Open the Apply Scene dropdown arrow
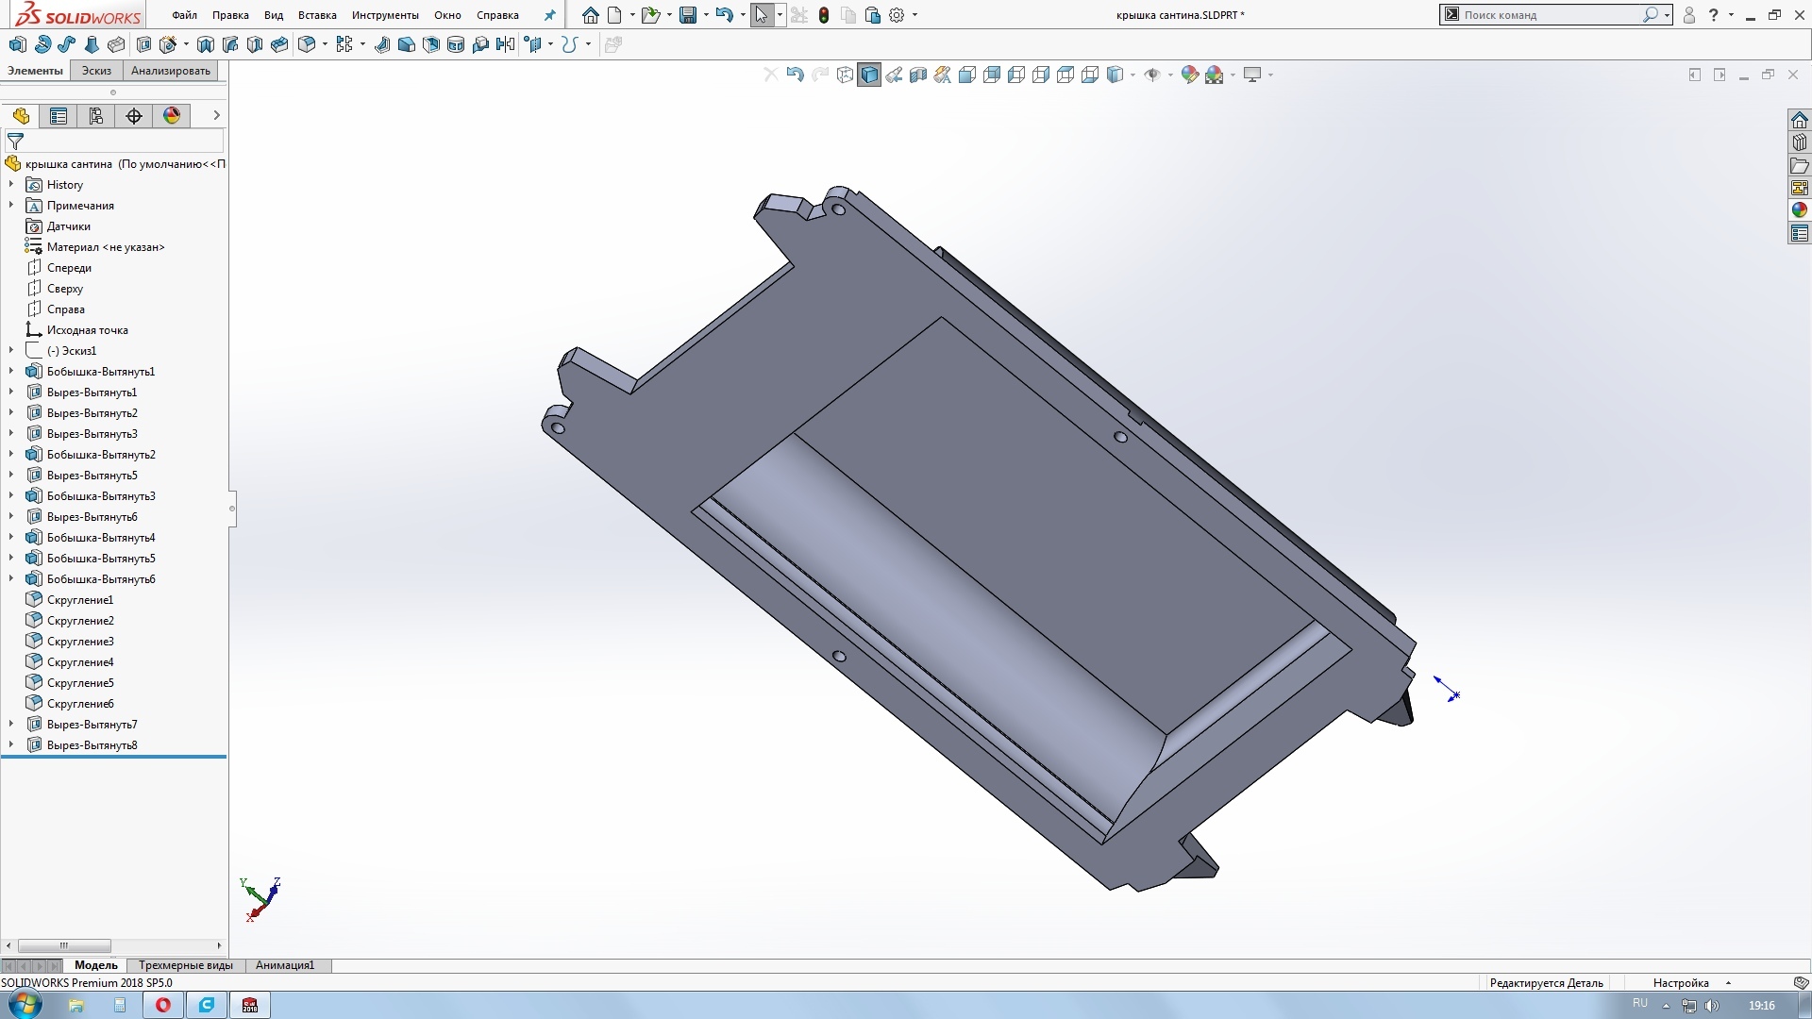This screenshot has width=1812, height=1019. [x=1233, y=75]
